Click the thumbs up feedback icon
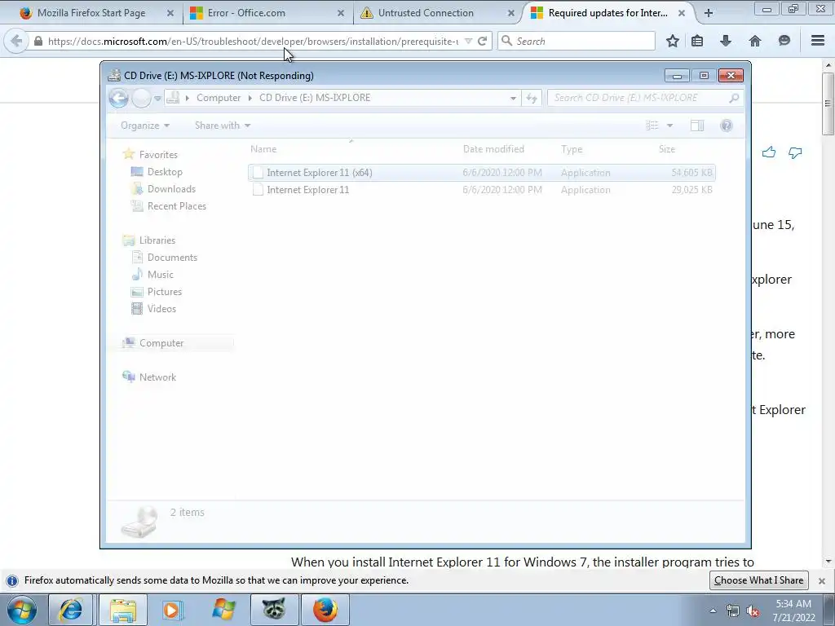Image resolution: width=835 pixels, height=626 pixels. click(768, 152)
